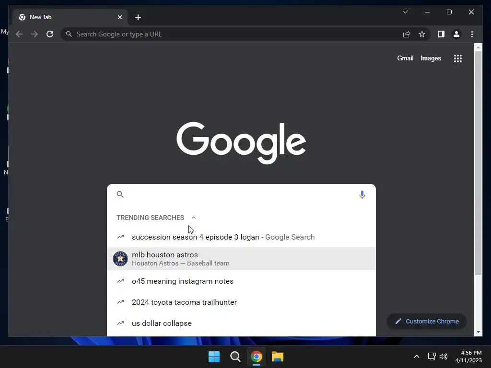Close the New Tab tab
The image size is (491, 368).
(119, 17)
